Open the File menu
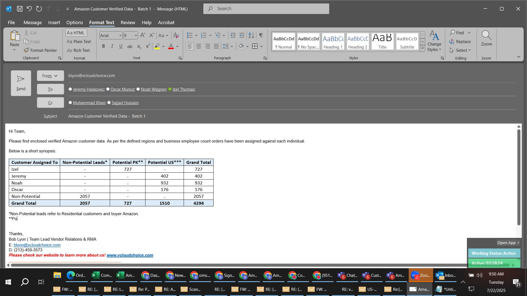The image size is (527, 296). click(11, 22)
